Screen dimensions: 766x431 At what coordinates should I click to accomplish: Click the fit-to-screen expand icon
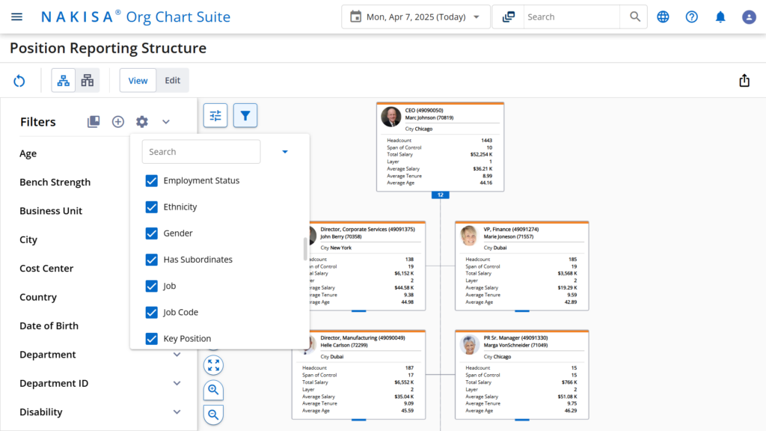click(x=213, y=365)
